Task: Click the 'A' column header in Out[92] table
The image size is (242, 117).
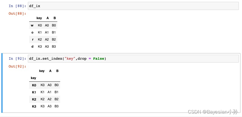Action: coord(50,71)
